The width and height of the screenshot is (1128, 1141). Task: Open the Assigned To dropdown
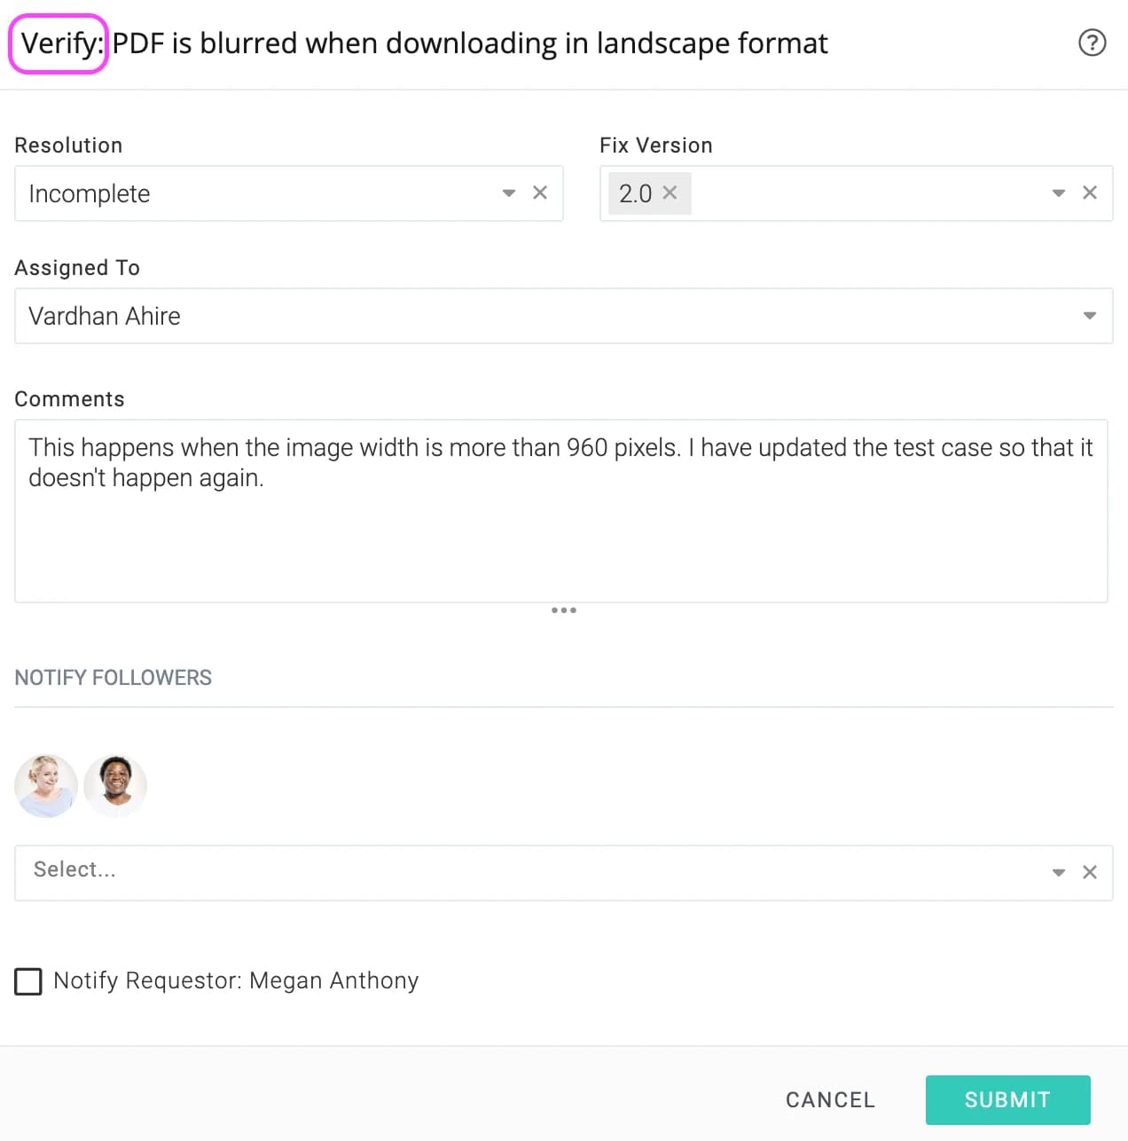564,316
